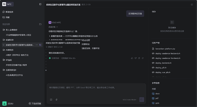The image size is (197, 107).
Task: Click the MTC logo icon
Action: click(4, 4)
